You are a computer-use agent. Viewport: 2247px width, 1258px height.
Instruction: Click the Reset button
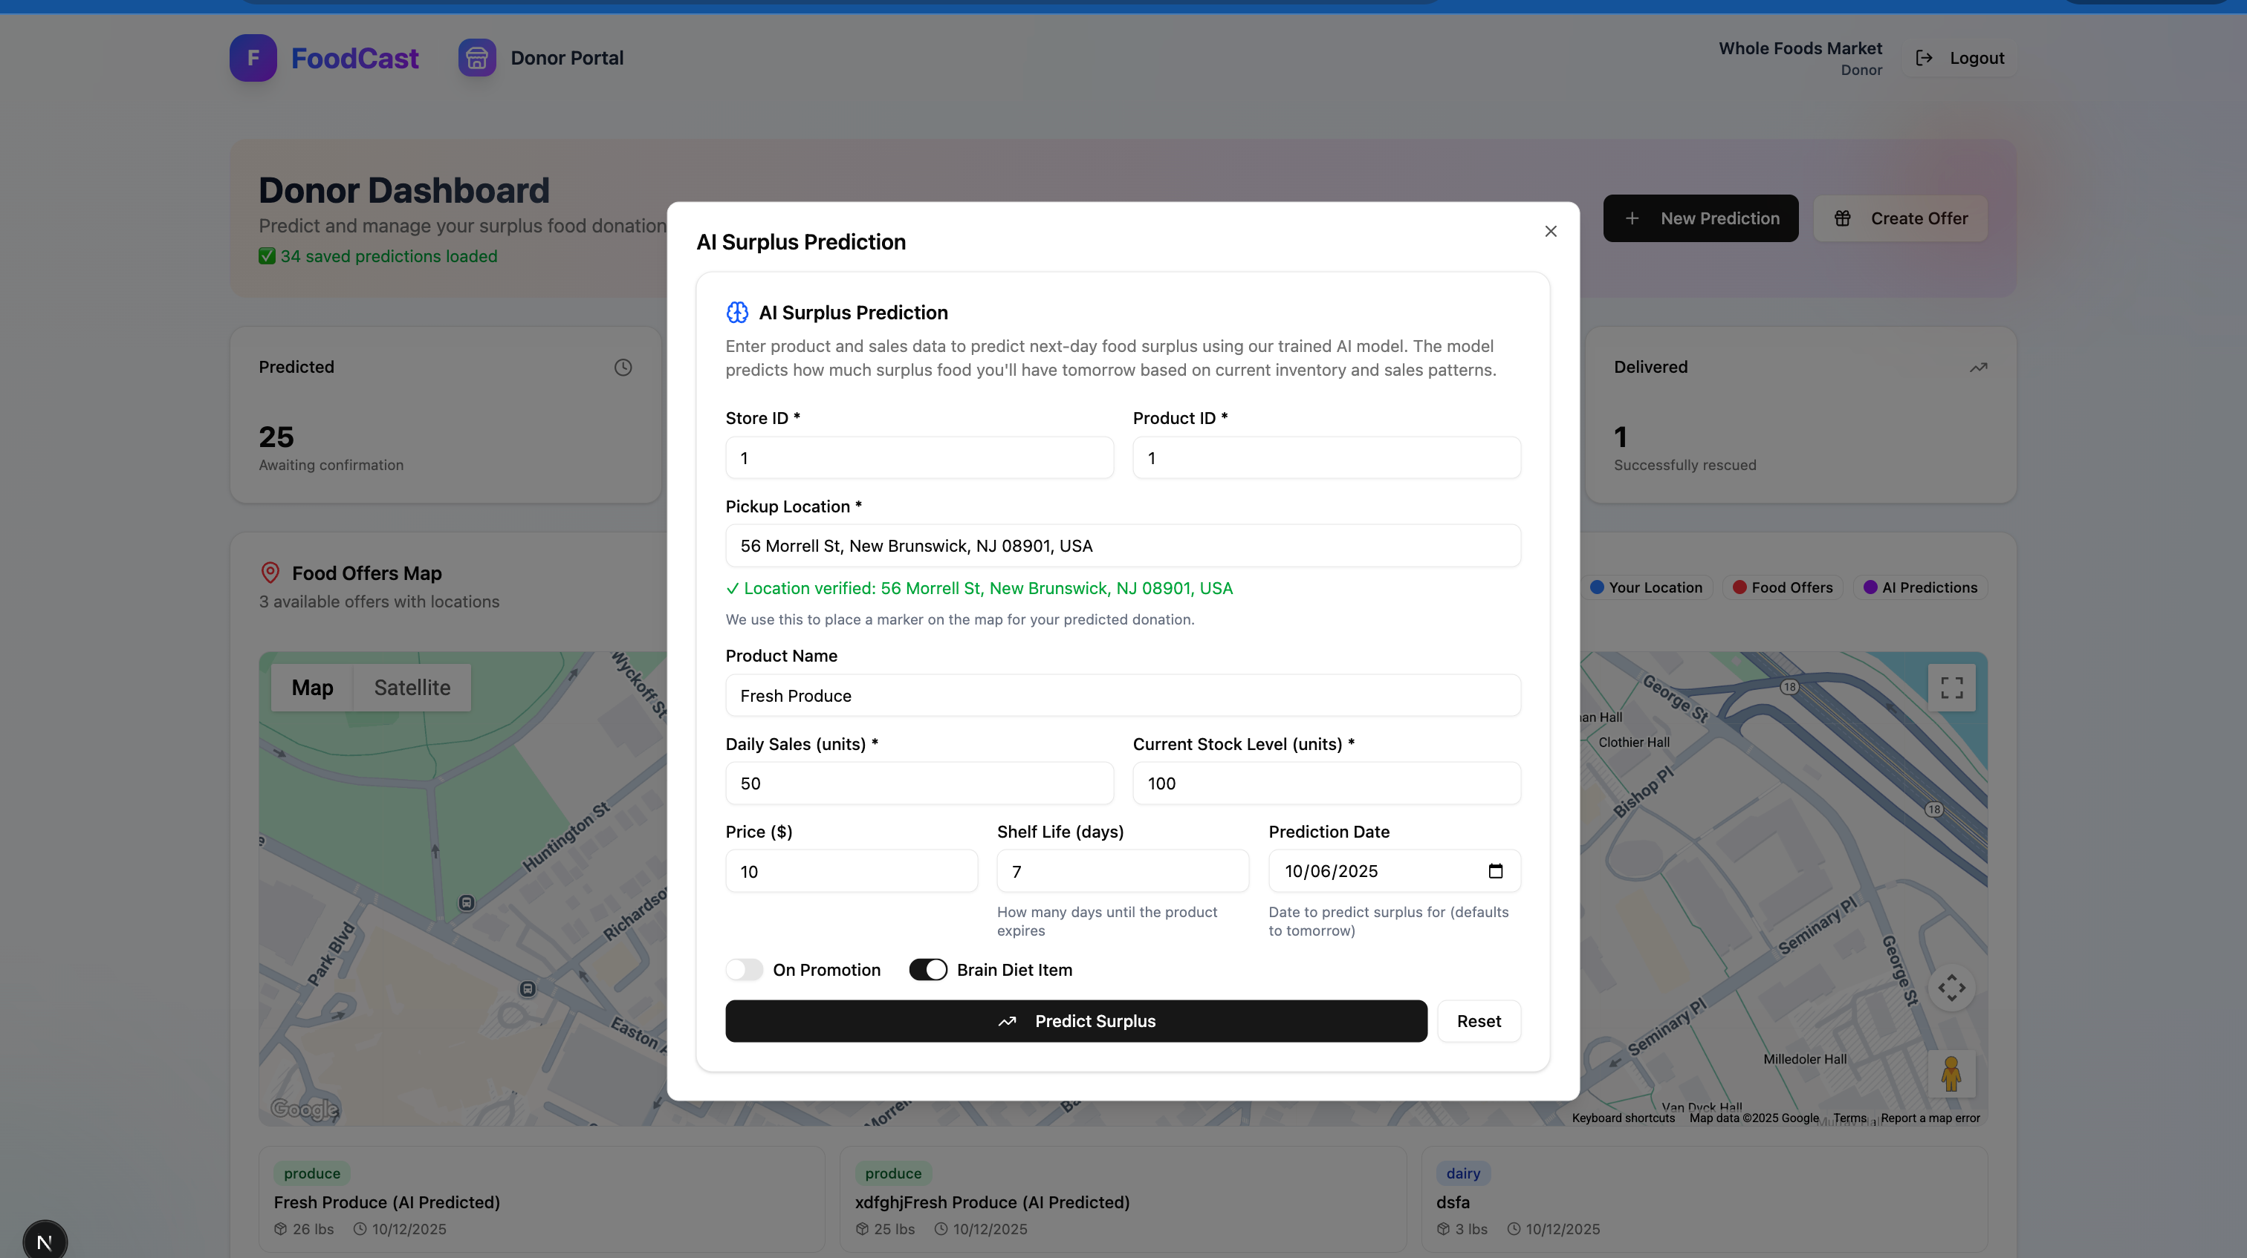(1479, 1021)
